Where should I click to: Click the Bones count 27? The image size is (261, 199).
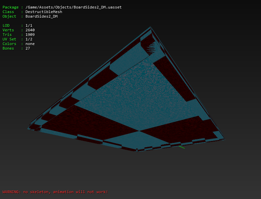(28, 48)
